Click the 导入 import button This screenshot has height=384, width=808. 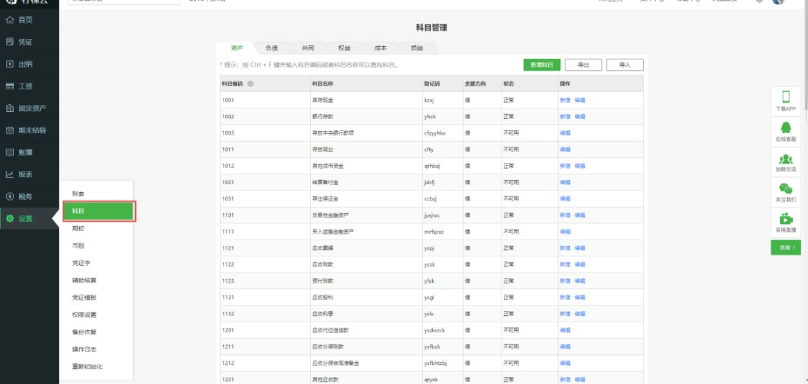coord(625,65)
